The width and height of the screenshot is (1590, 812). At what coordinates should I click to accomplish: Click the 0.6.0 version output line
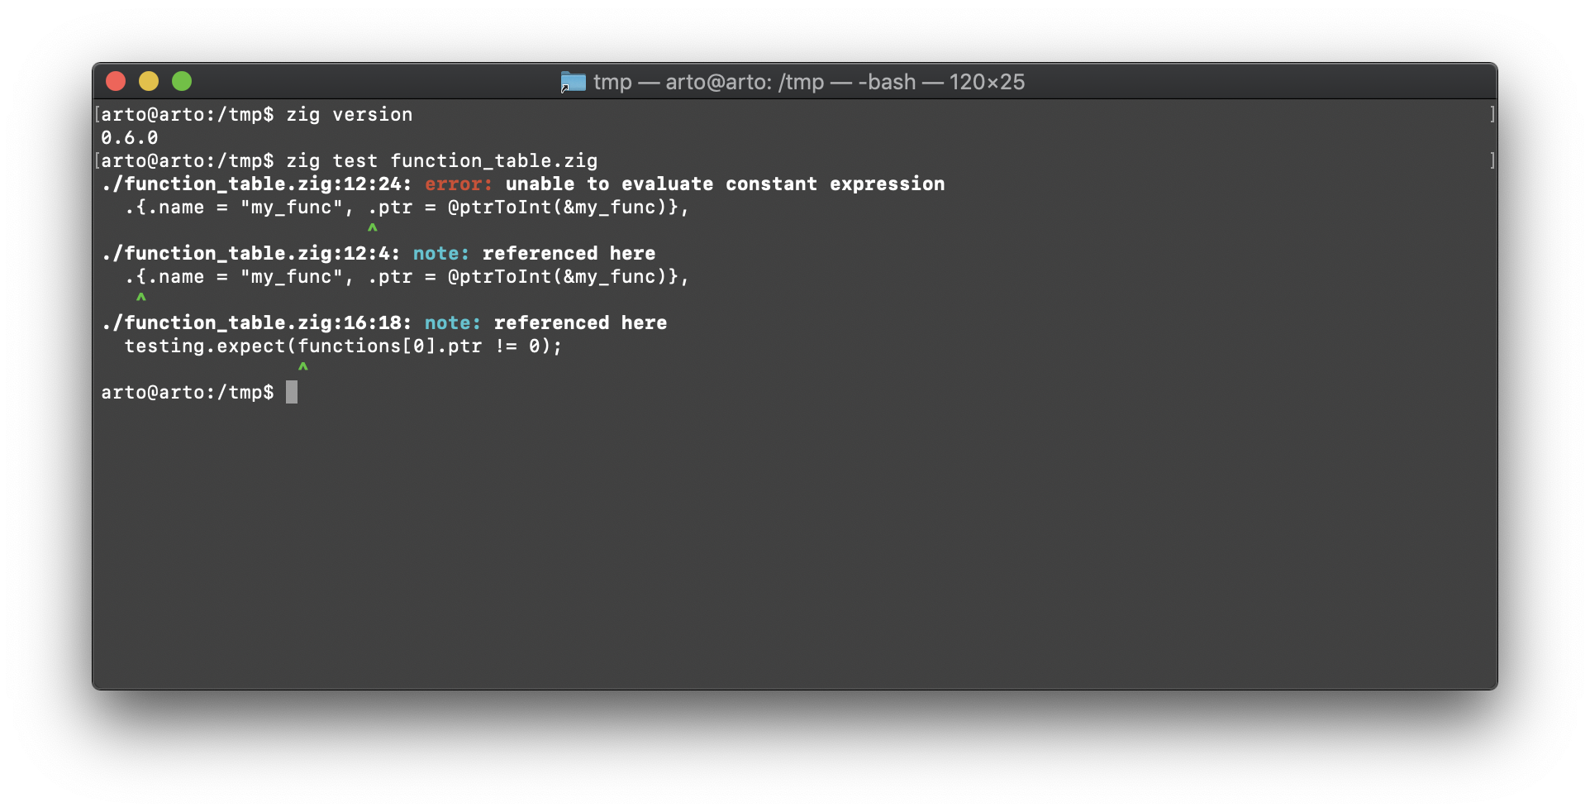[x=130, y=138]
